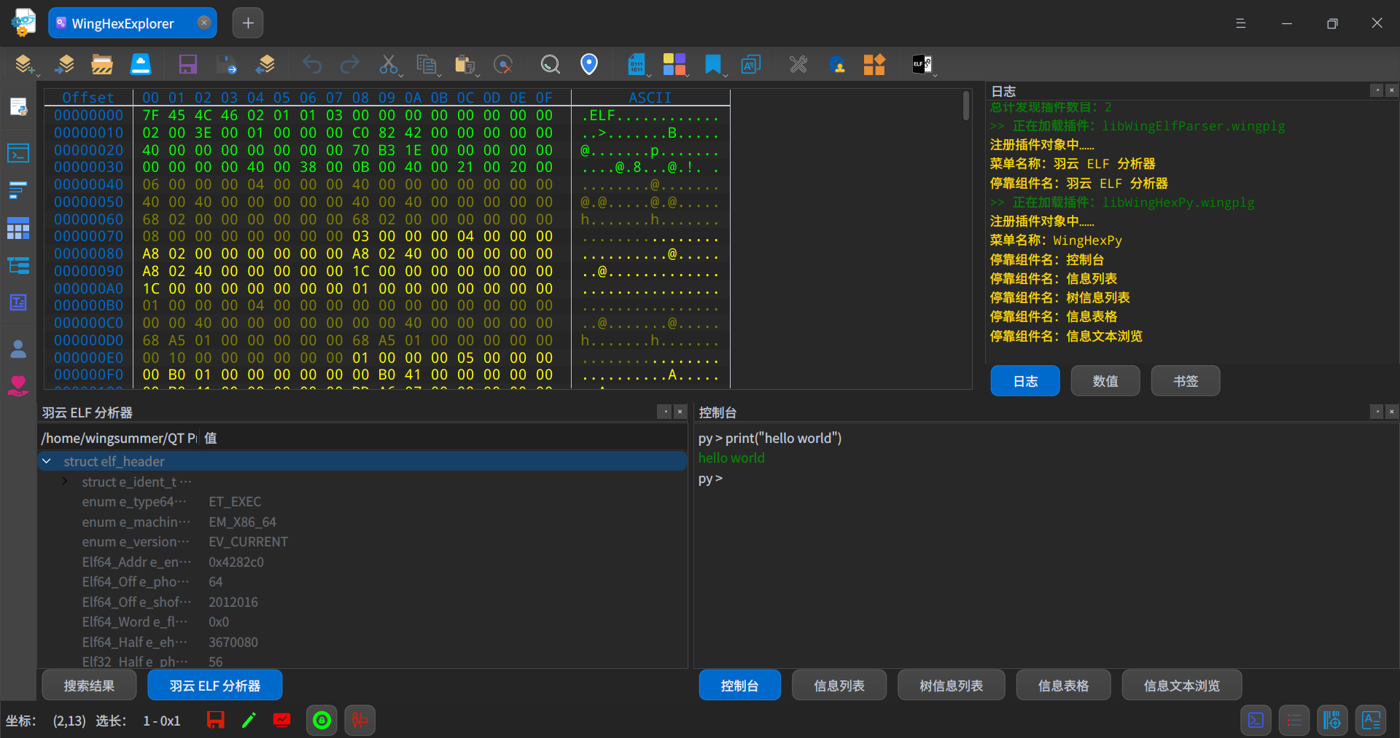Click the pink heart donate sidebar icon

tap(18, 385)
